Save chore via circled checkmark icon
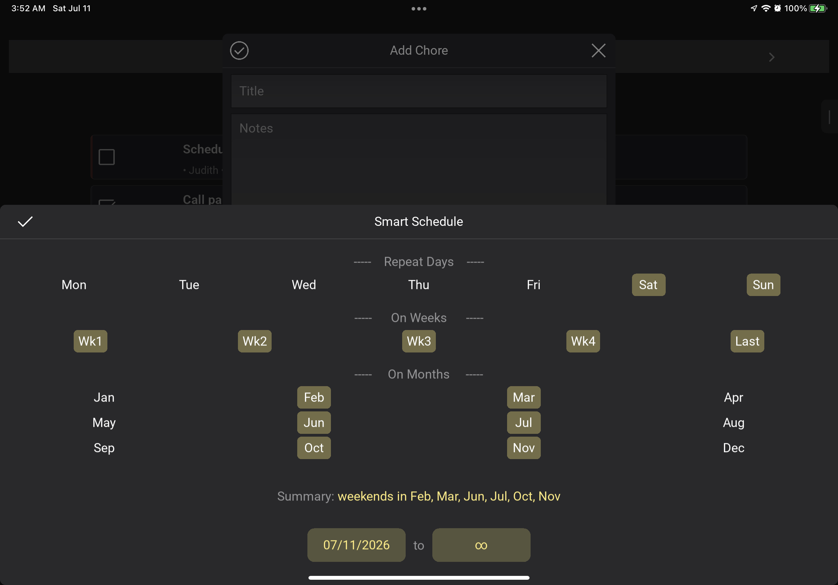 pyautogui.click(x=239, y=51)
